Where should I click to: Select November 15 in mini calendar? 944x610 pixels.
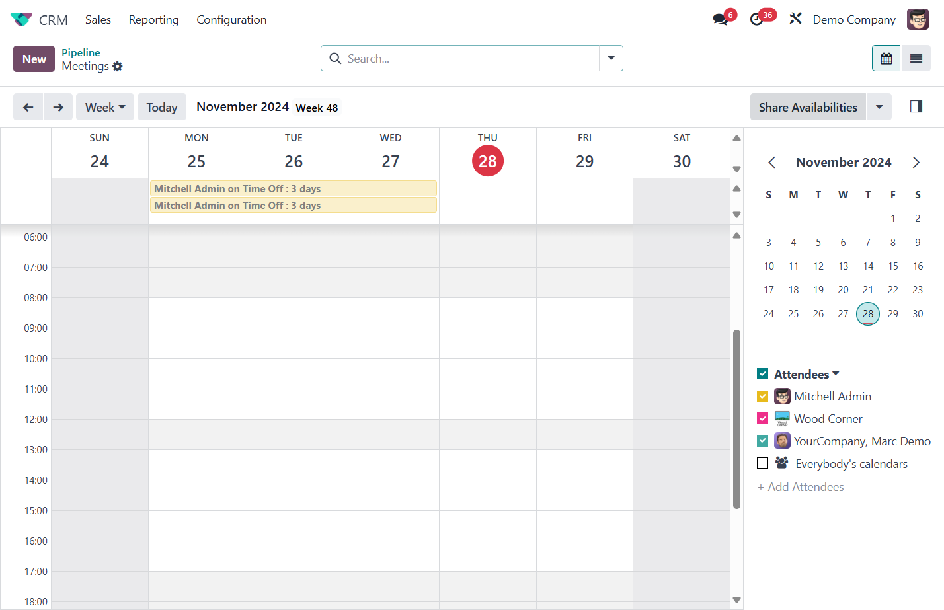pos(893,266)
